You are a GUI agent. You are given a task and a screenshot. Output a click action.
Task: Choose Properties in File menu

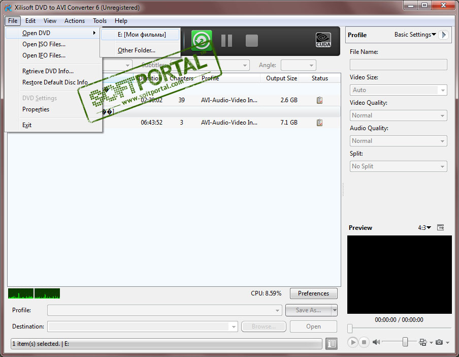click(x=53, y=109)
